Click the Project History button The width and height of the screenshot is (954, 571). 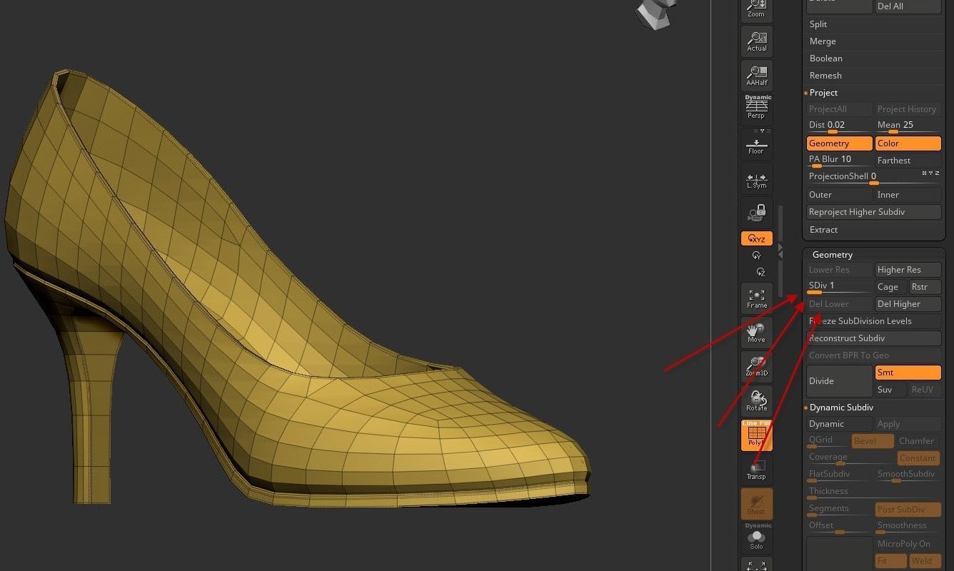tap(908, 109)
